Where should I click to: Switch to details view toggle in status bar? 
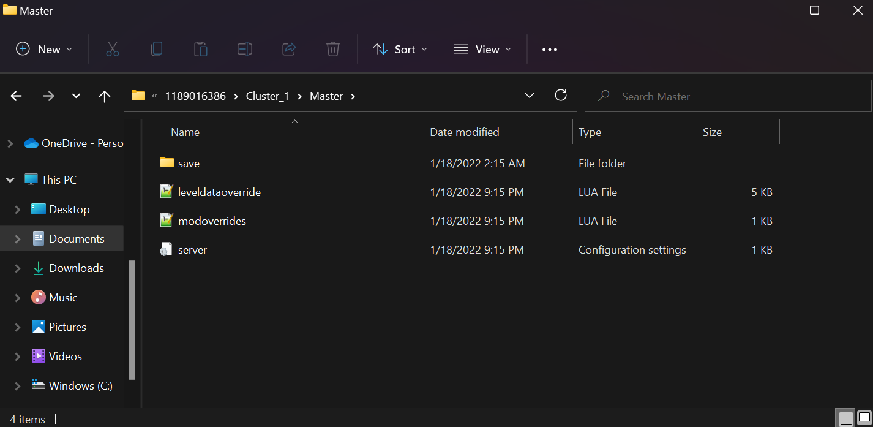pyautogui.click(x=845, y=419)
